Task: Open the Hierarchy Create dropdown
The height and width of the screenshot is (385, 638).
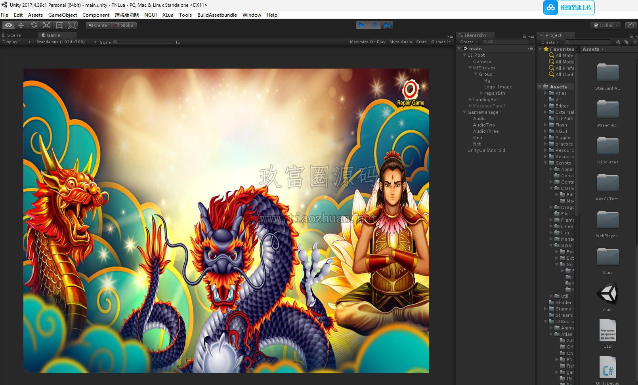Action: pos(469,42)
